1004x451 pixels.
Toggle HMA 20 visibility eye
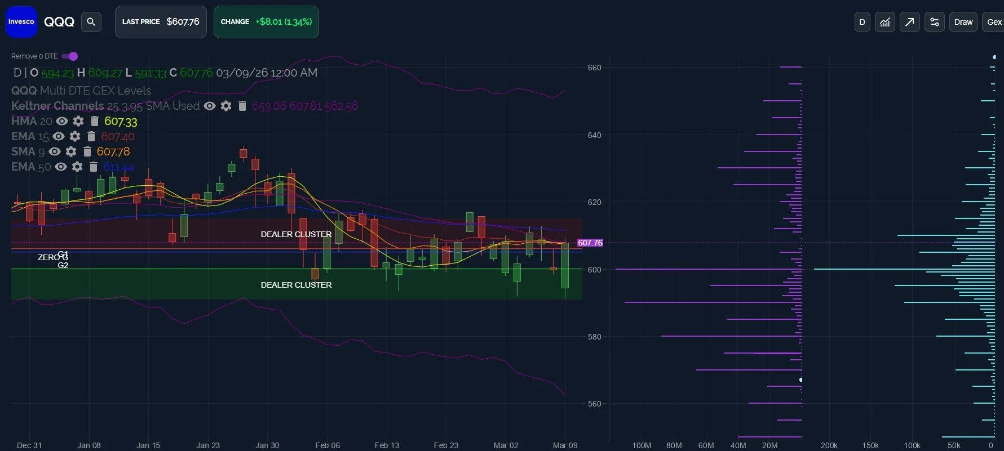click(62, 121)
